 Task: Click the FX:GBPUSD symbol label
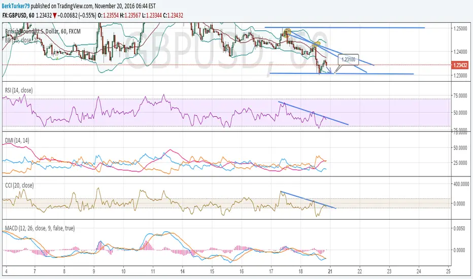tap(17, 15)
